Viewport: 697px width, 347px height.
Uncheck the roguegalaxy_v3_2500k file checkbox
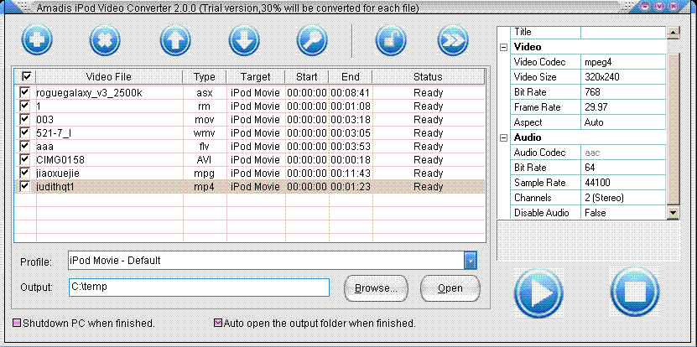(25, 92)
